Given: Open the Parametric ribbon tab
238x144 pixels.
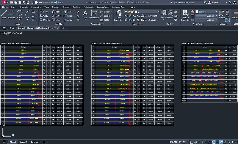Looking at the screenshot, I should tap(36, 7).
